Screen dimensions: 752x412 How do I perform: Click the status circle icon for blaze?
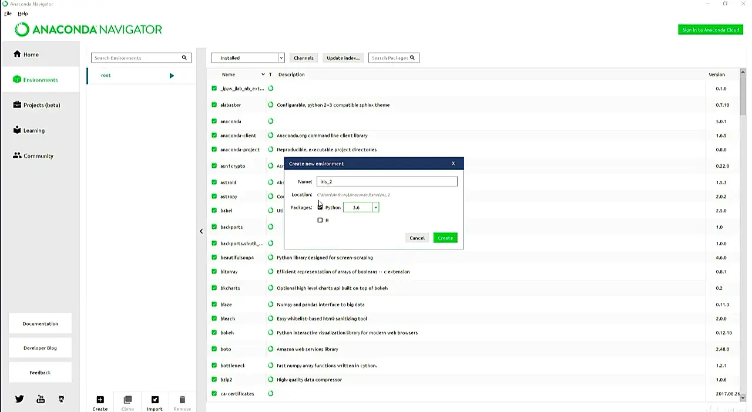[271, 305]
